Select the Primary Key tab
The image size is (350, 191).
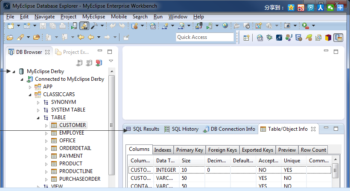tap(190, 150)
